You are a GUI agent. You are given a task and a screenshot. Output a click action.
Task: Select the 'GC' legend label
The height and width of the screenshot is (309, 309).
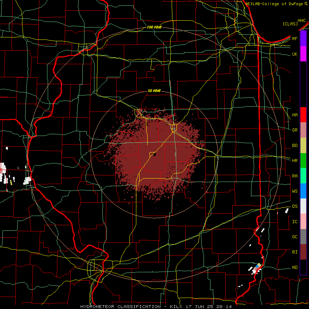coord(295,237)
